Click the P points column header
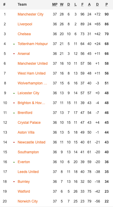The image size is (113, 207). pos(106,4)
